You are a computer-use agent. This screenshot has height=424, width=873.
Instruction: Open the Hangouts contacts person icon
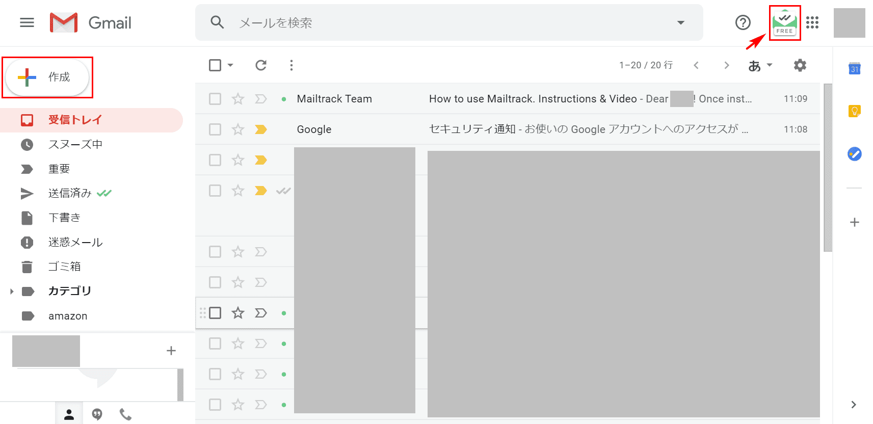[x=69, y=415]
